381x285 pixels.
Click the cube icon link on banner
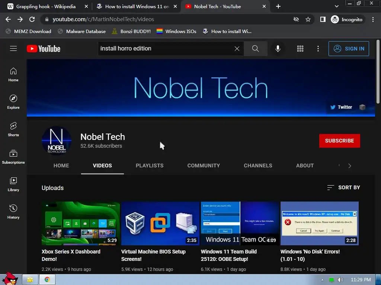tap(362, 107)
